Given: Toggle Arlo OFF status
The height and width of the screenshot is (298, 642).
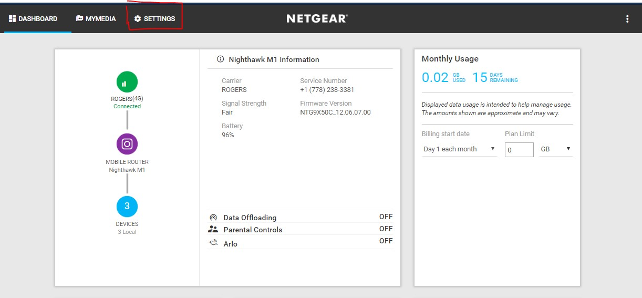Looking at the screenshot, I should pyautogui.click(x=386, y=241).
